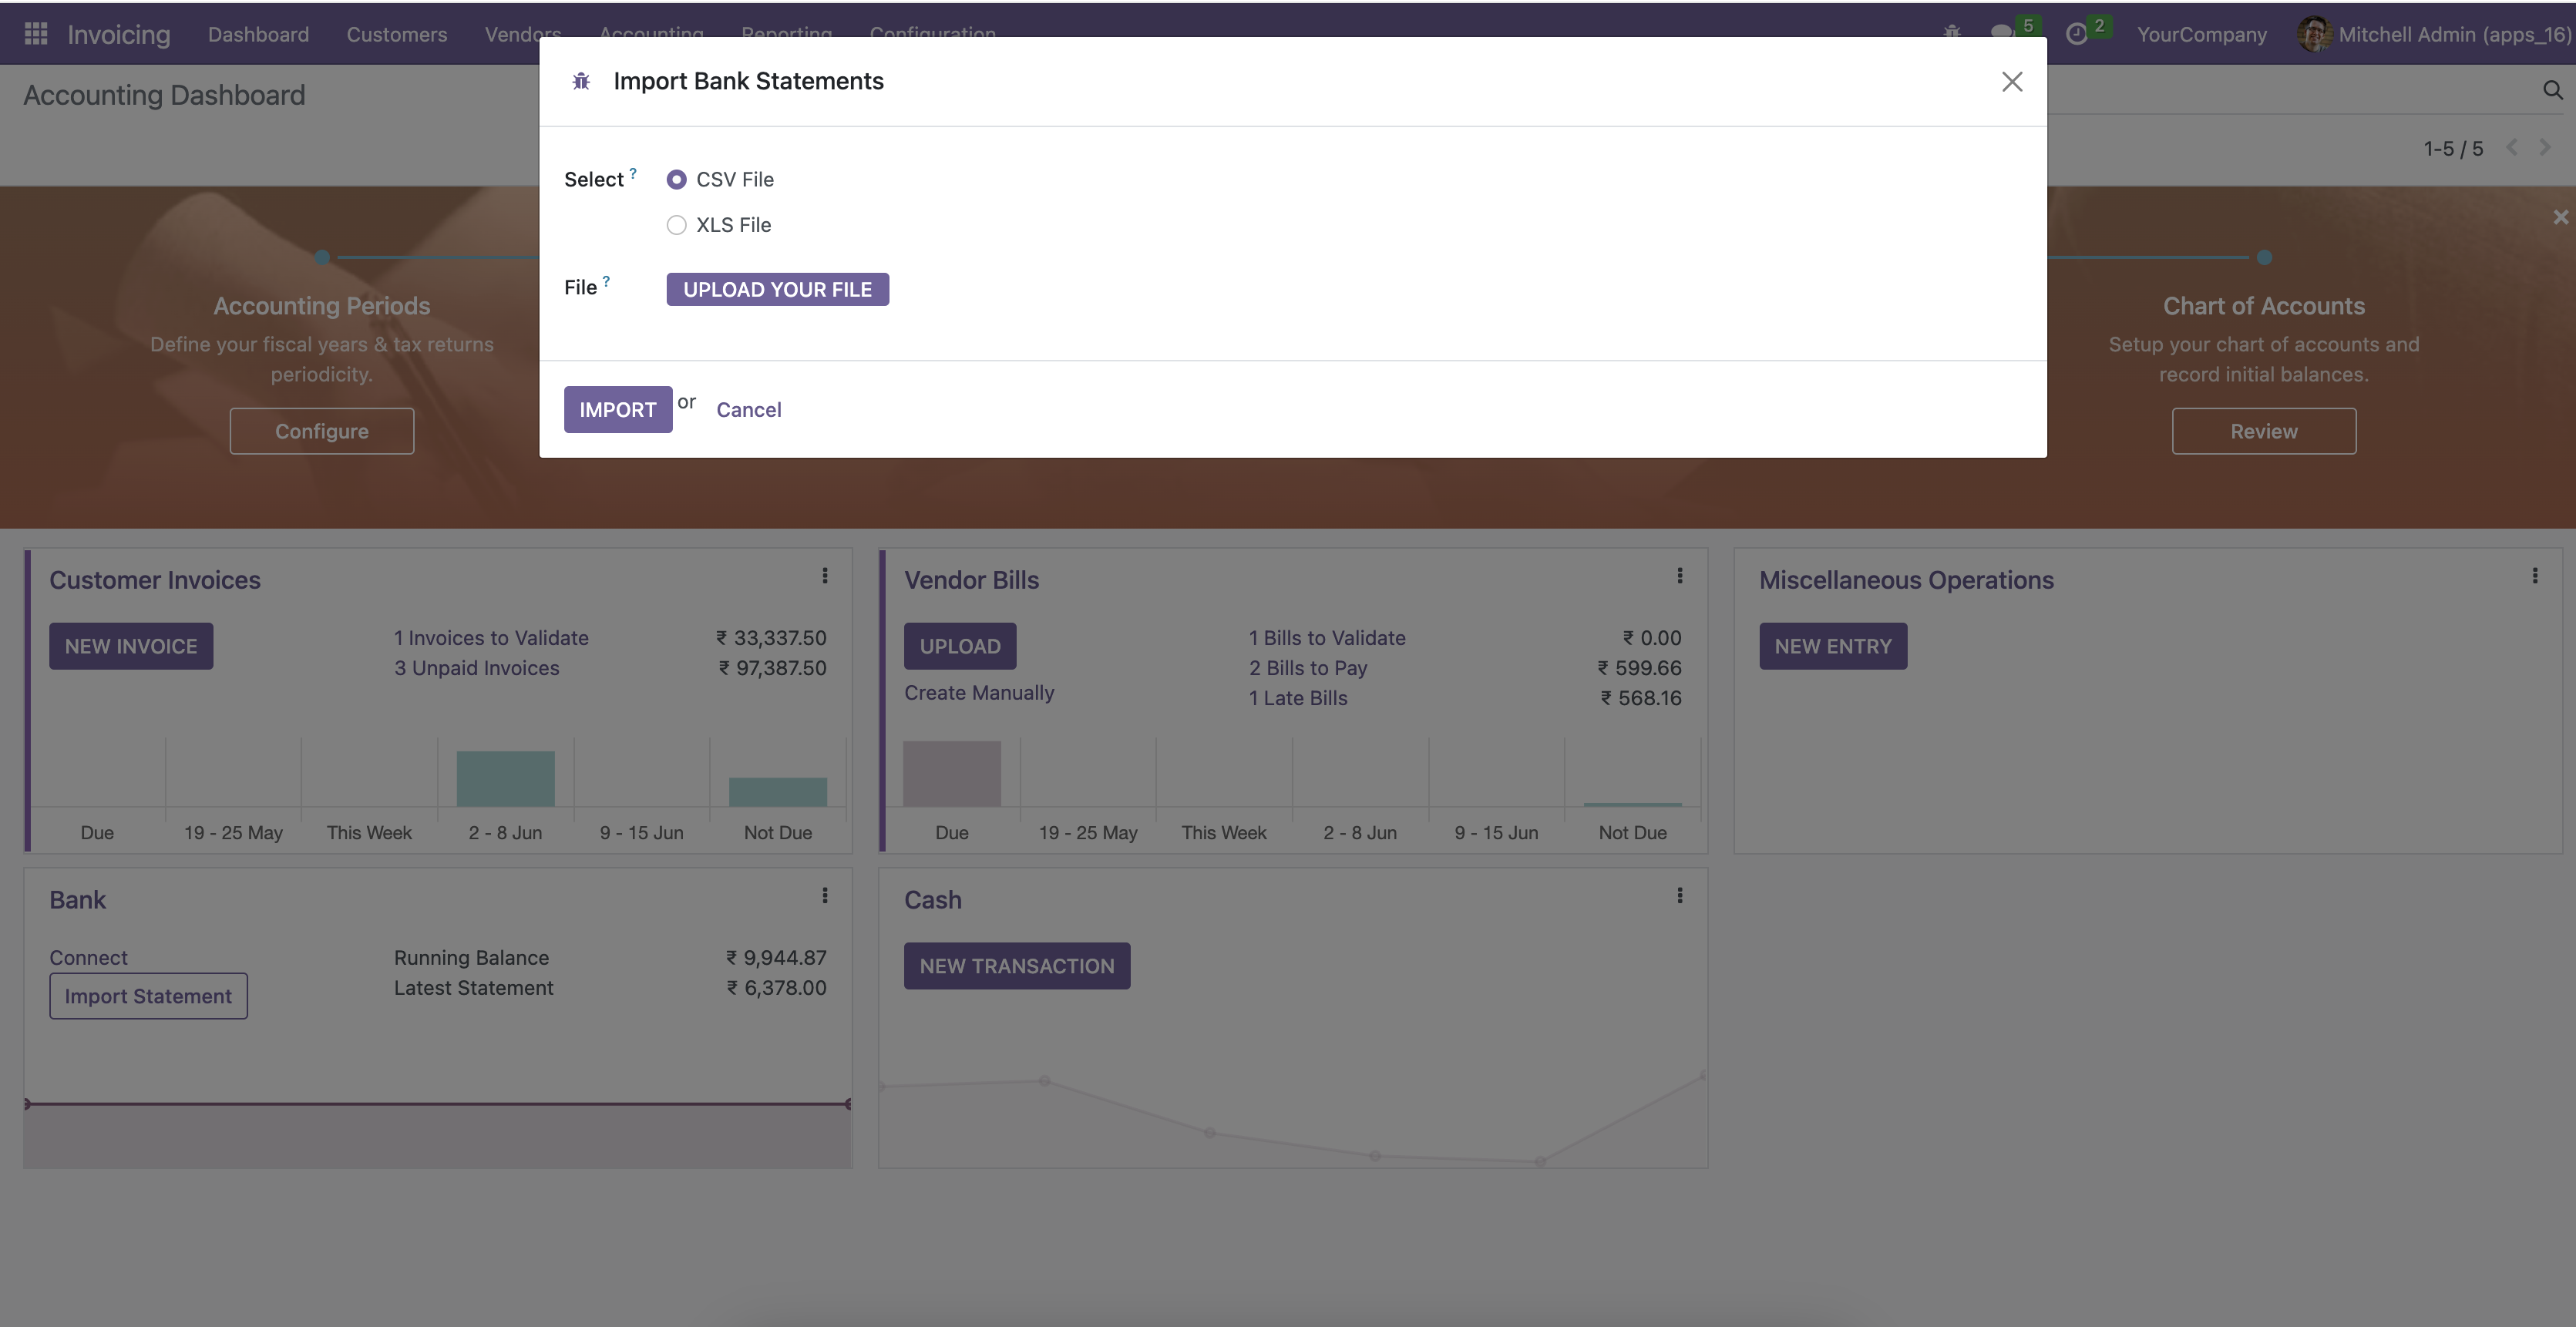This screenshot has height=1327, width=2576.
Task: Expand the Bank card options menu
Action: [x=825, y=896]
